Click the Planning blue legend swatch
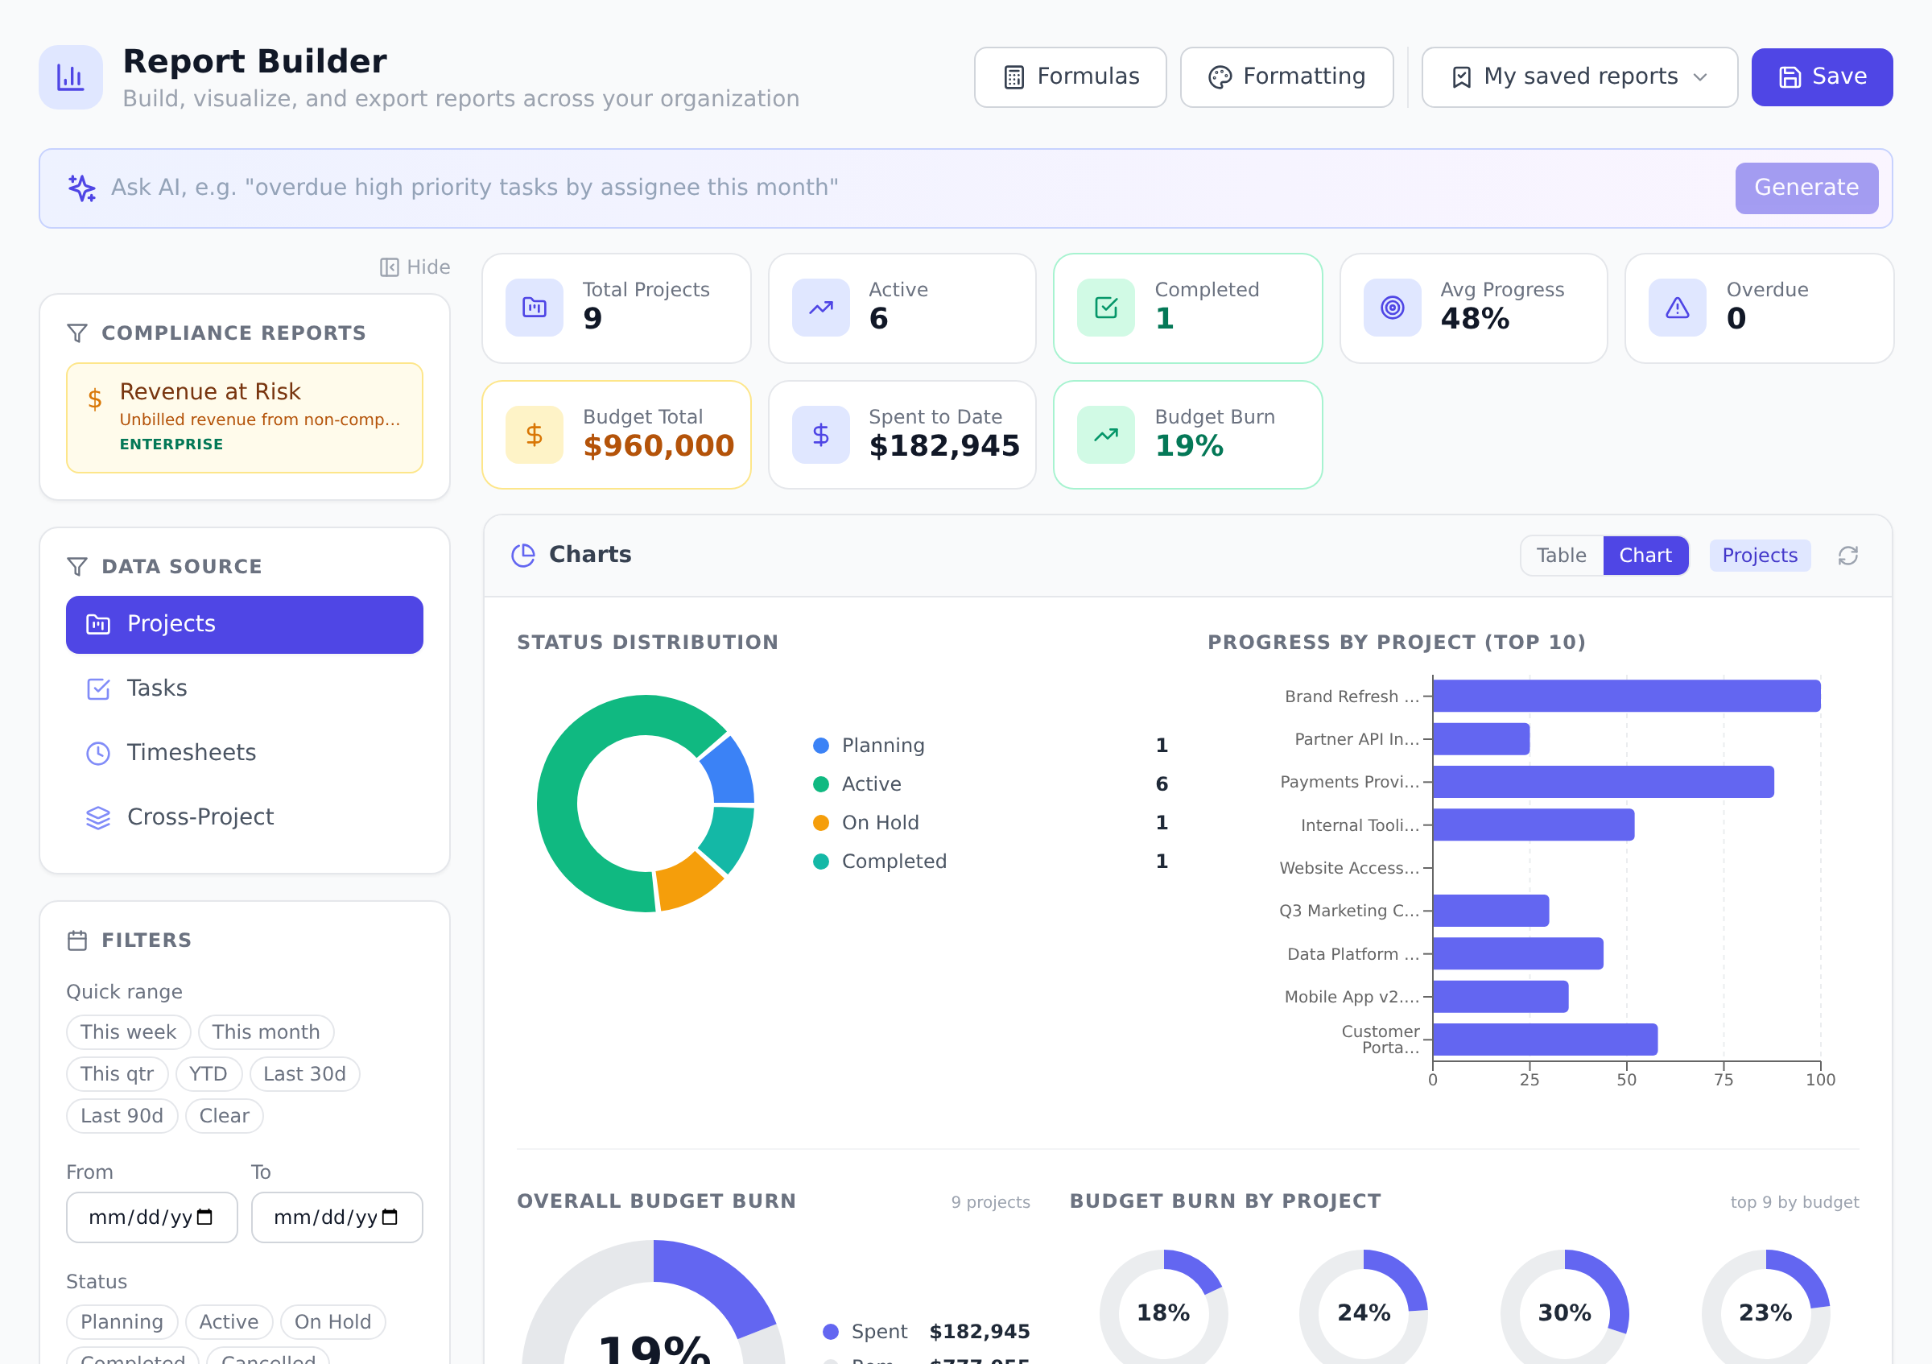 (x=820, y=746)
